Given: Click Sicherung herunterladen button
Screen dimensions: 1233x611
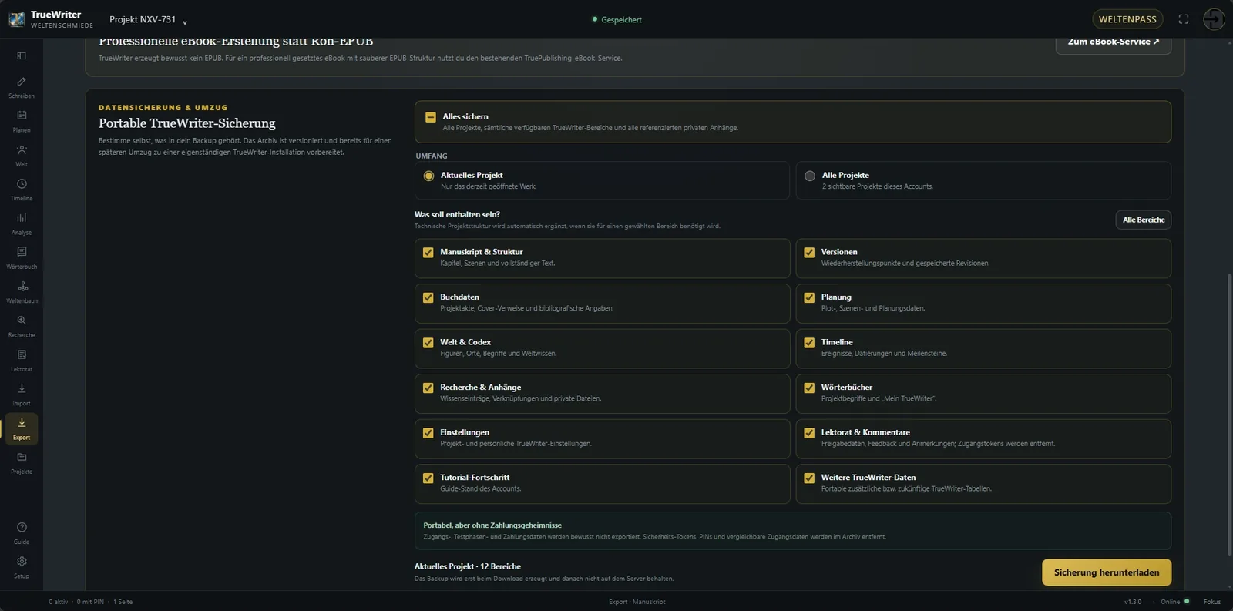Looking at the screenshot, I should click(x=1107, y=572).
